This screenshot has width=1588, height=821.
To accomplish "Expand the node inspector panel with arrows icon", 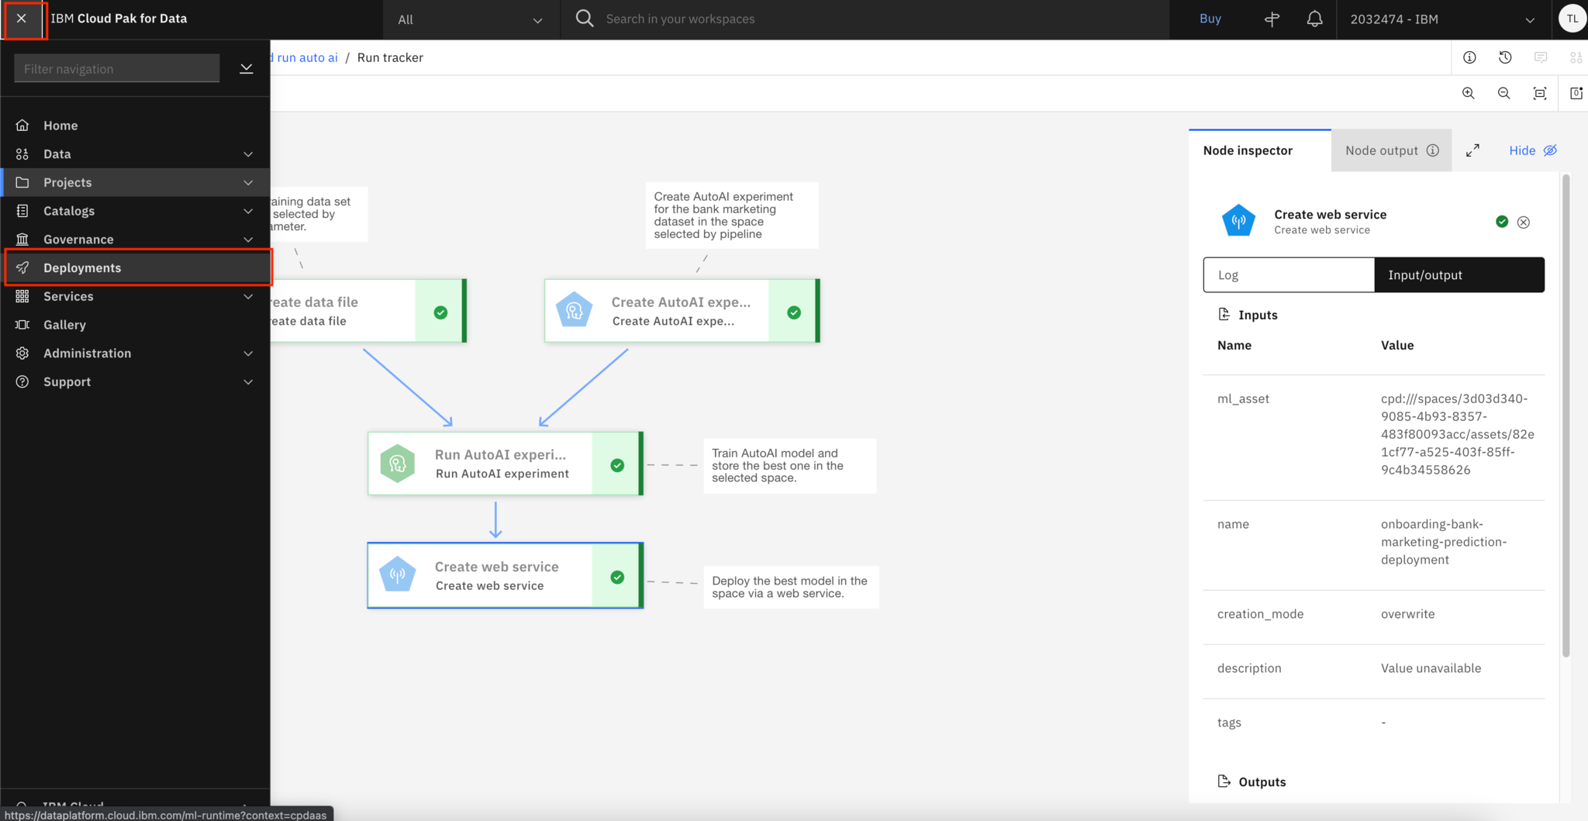I will pyautogui.click(x=1472, y=150).
